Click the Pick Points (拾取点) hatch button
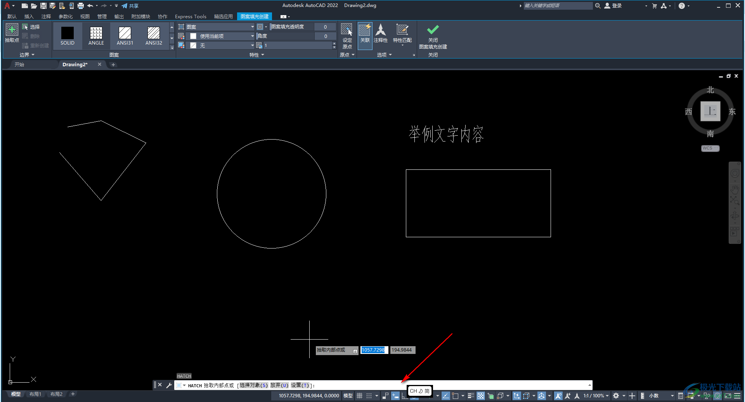This screenshot has height=402, width=745. coord(12,33)
